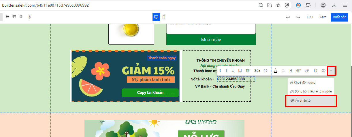The height and width of the screenshot is (137, 352).
Task: Click the "Xuất bản" publish button
Action: click(x=340, y=17)
